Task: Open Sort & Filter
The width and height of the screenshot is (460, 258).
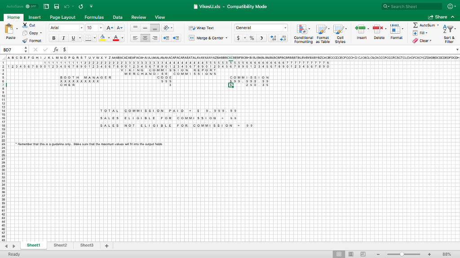Action: coord(449,34)
